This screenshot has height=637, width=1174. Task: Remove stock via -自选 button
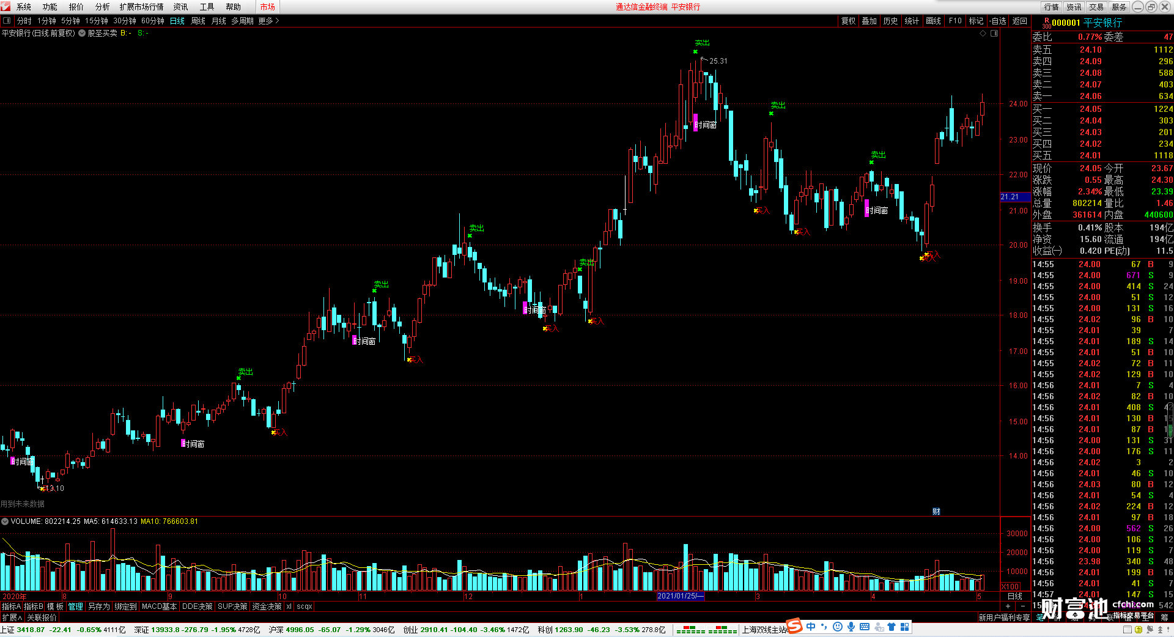pos(998,21)
